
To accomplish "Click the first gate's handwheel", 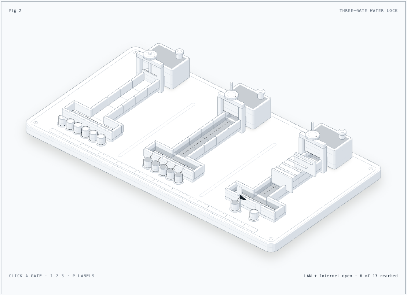I will (150, 56).
